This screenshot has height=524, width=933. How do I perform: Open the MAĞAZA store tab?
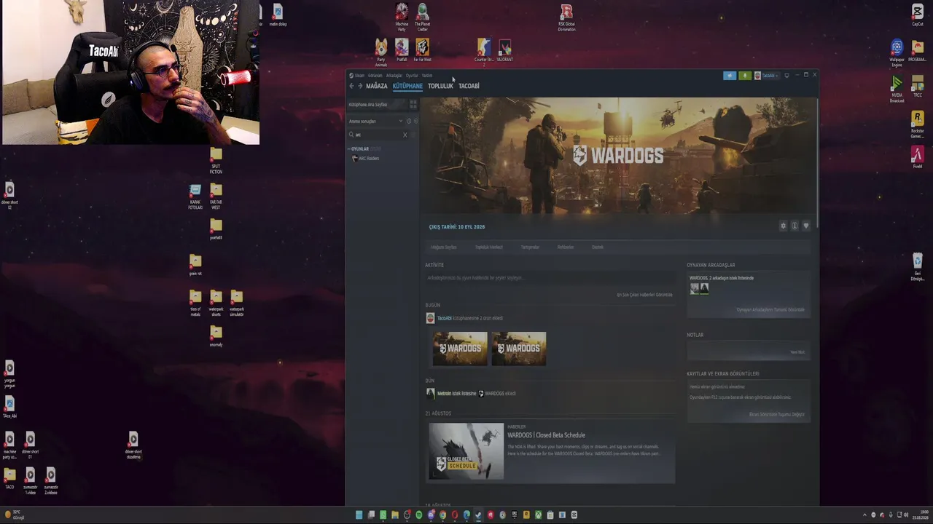tap(377, 86)
